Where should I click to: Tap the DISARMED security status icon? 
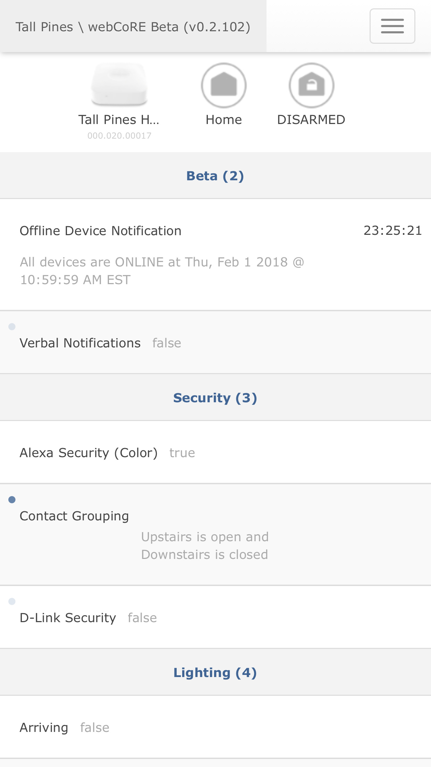(311, 85)
